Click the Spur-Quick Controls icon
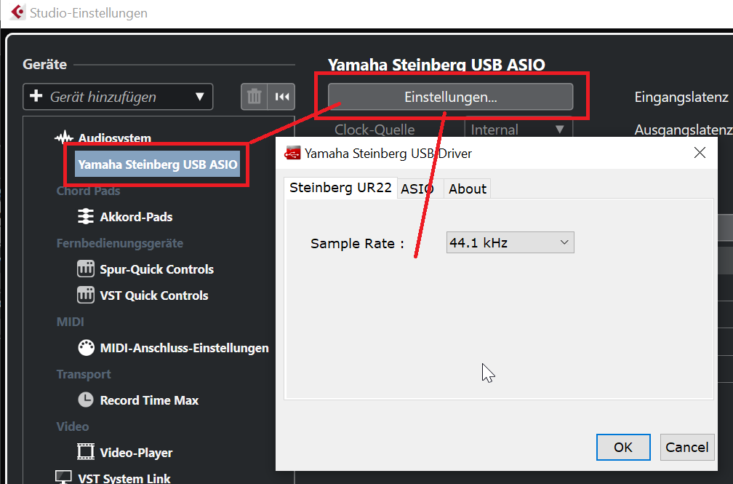Viewport: 733px width, 484px height. tap(86, 269)
